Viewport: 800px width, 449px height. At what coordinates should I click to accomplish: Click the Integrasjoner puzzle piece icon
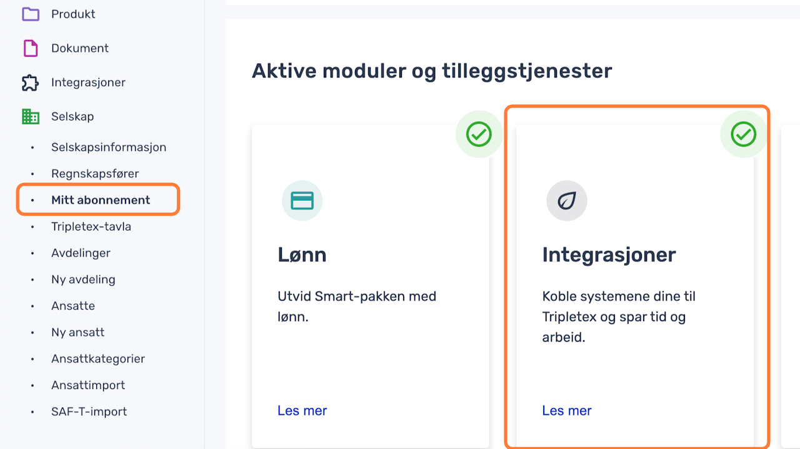click(30, 82)
